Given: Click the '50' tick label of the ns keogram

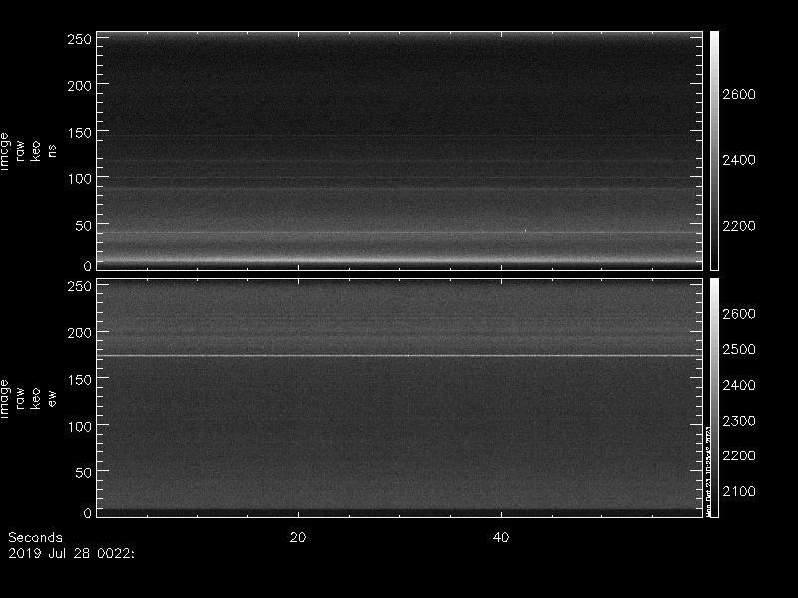Looking at the screenshot, I should click(84, 226).
